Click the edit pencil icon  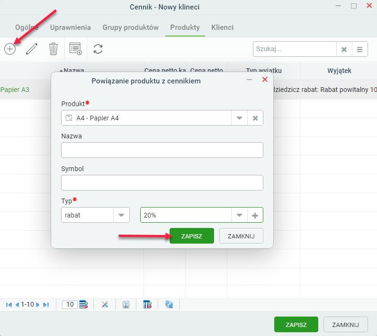[32, 49]
